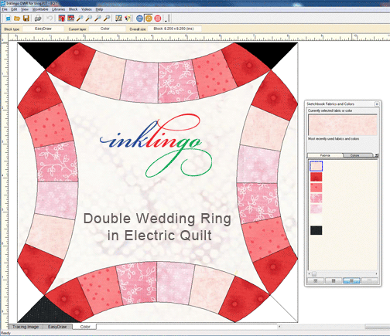This screenshot has width=390, height=336.
Task: Click the second swatch-size view button in the palette
Action: pos(334,280)
